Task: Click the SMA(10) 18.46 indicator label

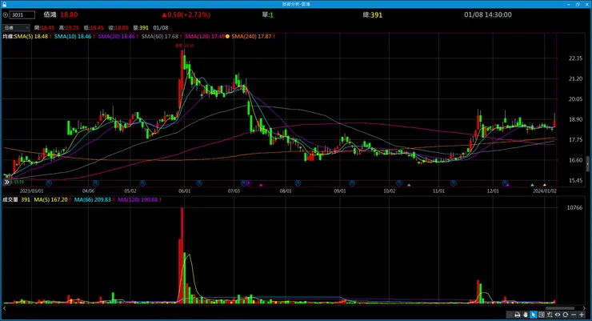Action: coord(74,37)
